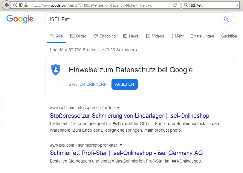Image resolution: width=243 pixels, height=173 pixels.
Task: Open Suchfilter options
Action: pos(229,36)
